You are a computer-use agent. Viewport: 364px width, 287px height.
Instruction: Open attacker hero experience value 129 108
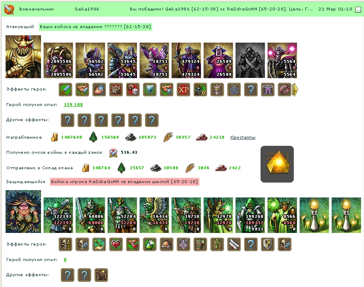point(73,104)
